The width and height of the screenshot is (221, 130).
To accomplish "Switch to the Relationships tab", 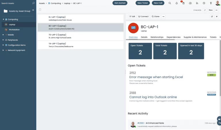I will (x=157, y=37).
